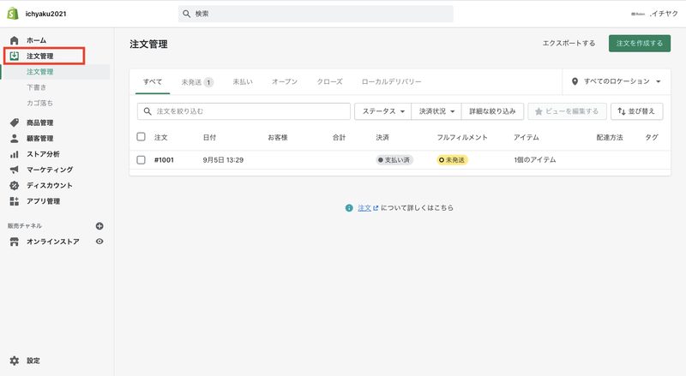Click the ichyaku2021 store name

45,14
